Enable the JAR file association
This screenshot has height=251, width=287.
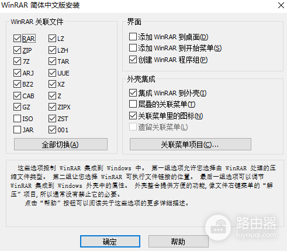click(x=18, y=130)
